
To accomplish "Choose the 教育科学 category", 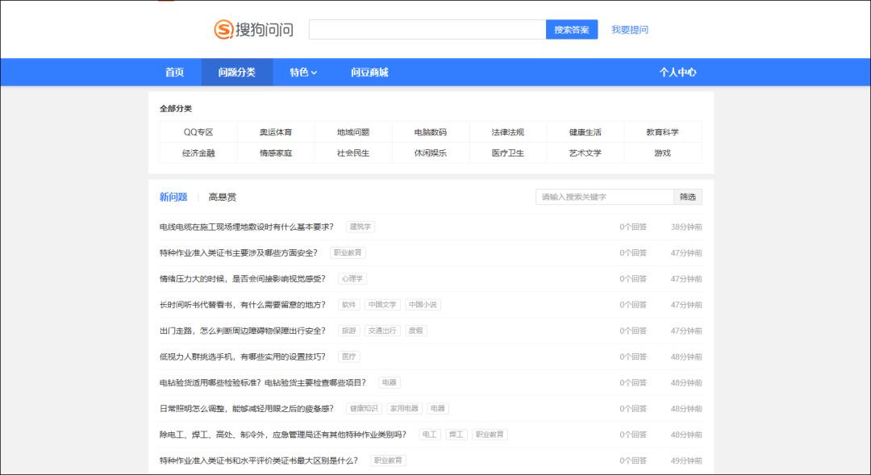I will tap(662, 132).
